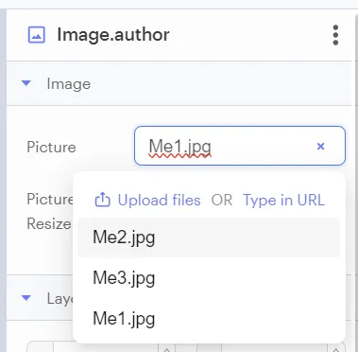Click the panel's vertical scrollbar at right edge
358x352 pixels.
click(x=356, y=180)
